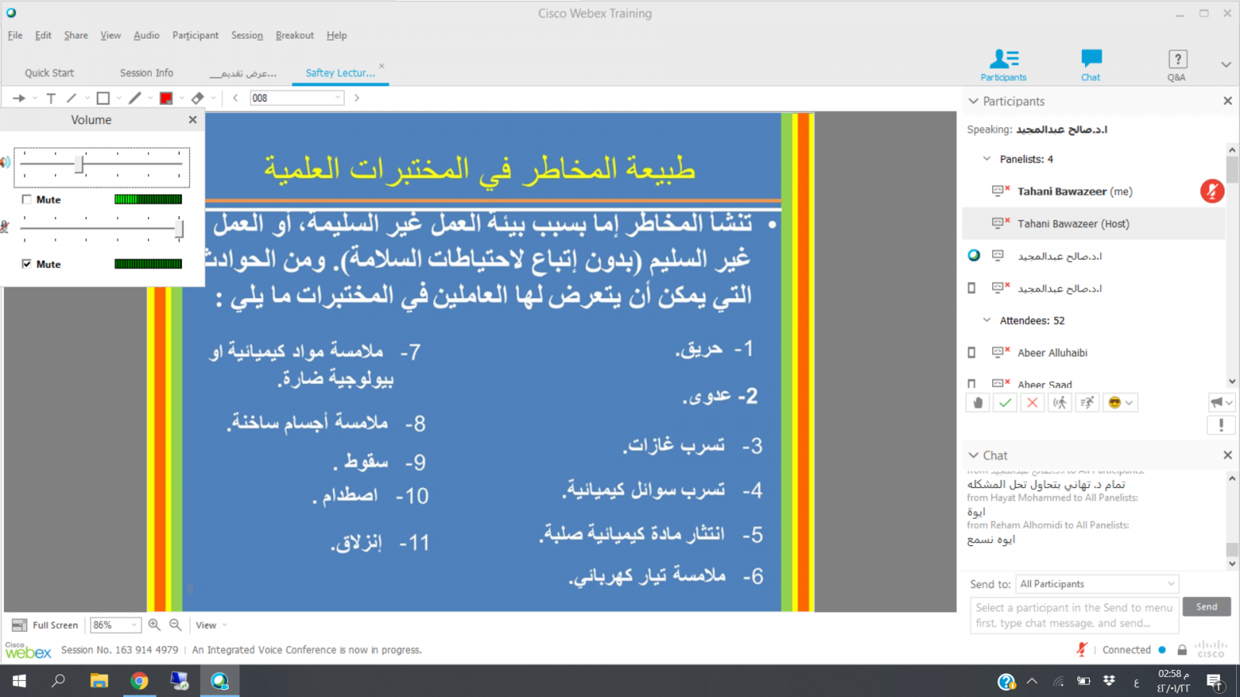
Task: Open the emoticon feedback dropdown
Action: 1129,403
